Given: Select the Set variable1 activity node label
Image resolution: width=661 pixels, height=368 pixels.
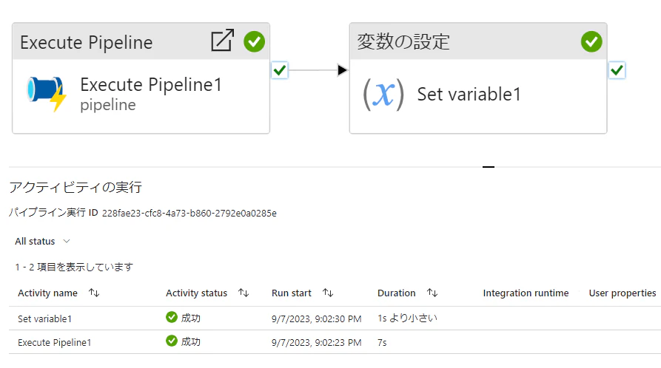Looking at the screenshot, I should [x=469, y=94].
